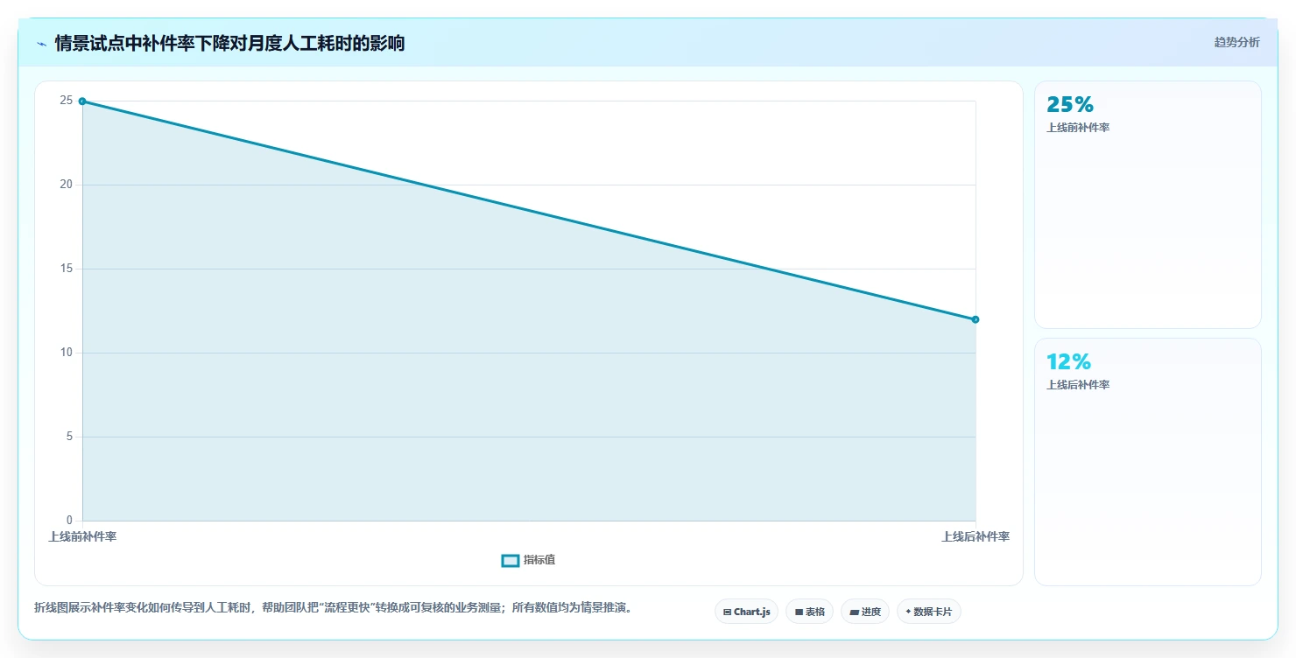
Task: Toggle the 指标值 legend color box
Action: (x=511, y=561)
